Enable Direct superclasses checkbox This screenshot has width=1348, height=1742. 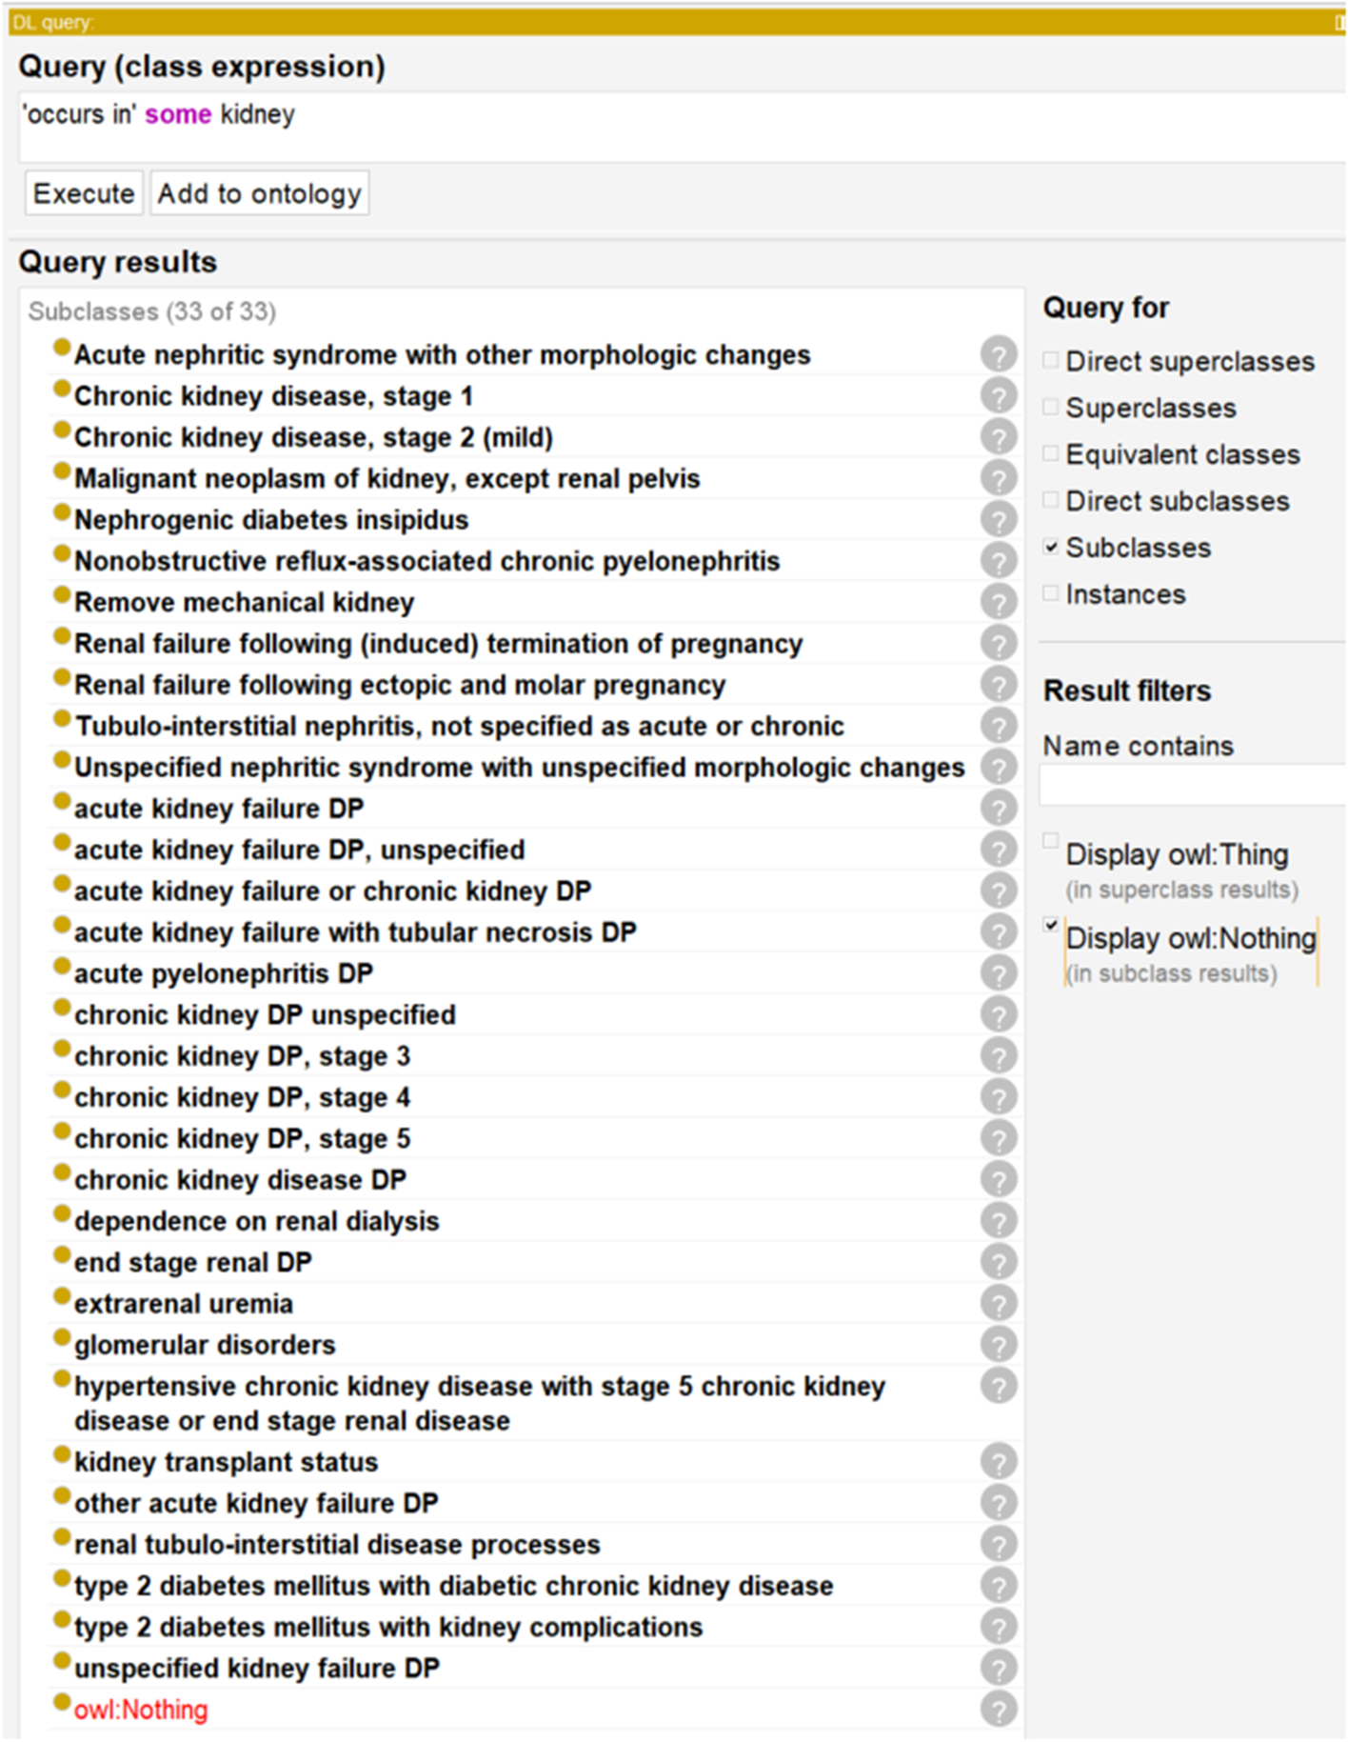1050,360
